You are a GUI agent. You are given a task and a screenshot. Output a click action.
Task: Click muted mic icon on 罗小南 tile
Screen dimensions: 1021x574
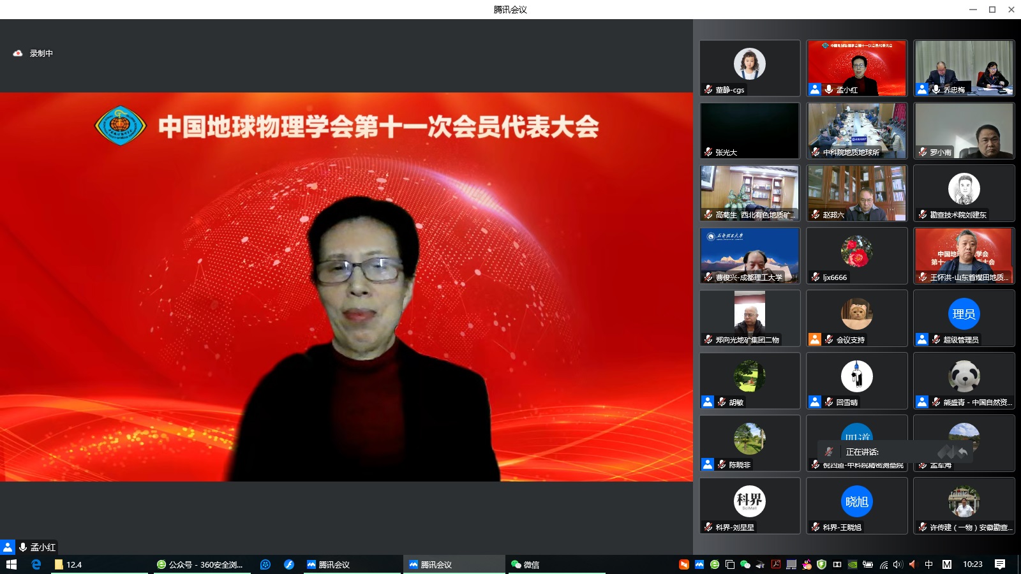[923, 152]
